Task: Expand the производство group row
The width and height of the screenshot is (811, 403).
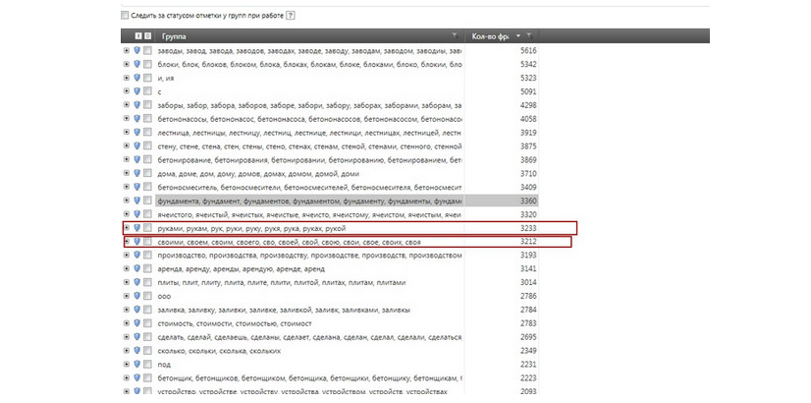Action: (126, 255)
